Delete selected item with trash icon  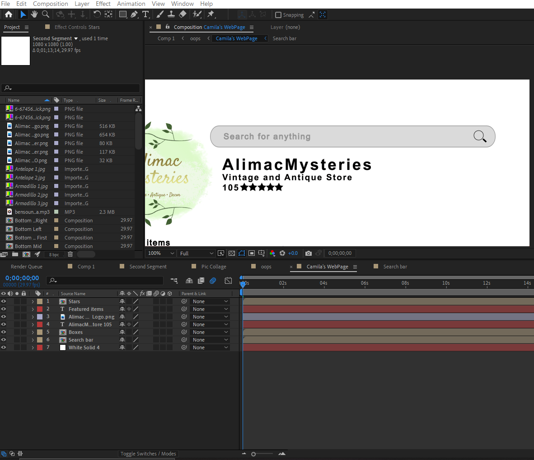pyautogui.click(x=70, y=254)
